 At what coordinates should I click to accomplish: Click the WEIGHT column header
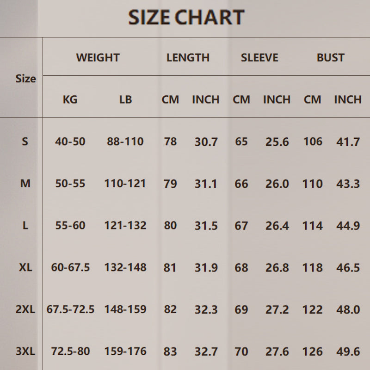[x=98, y=58]
